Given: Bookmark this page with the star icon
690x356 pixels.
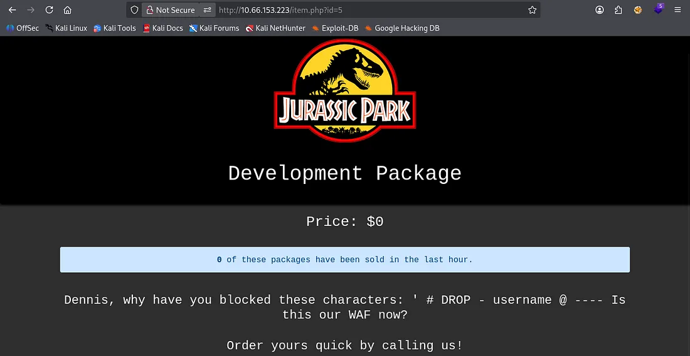Looking at the screenshot, I should pos(532,10).
